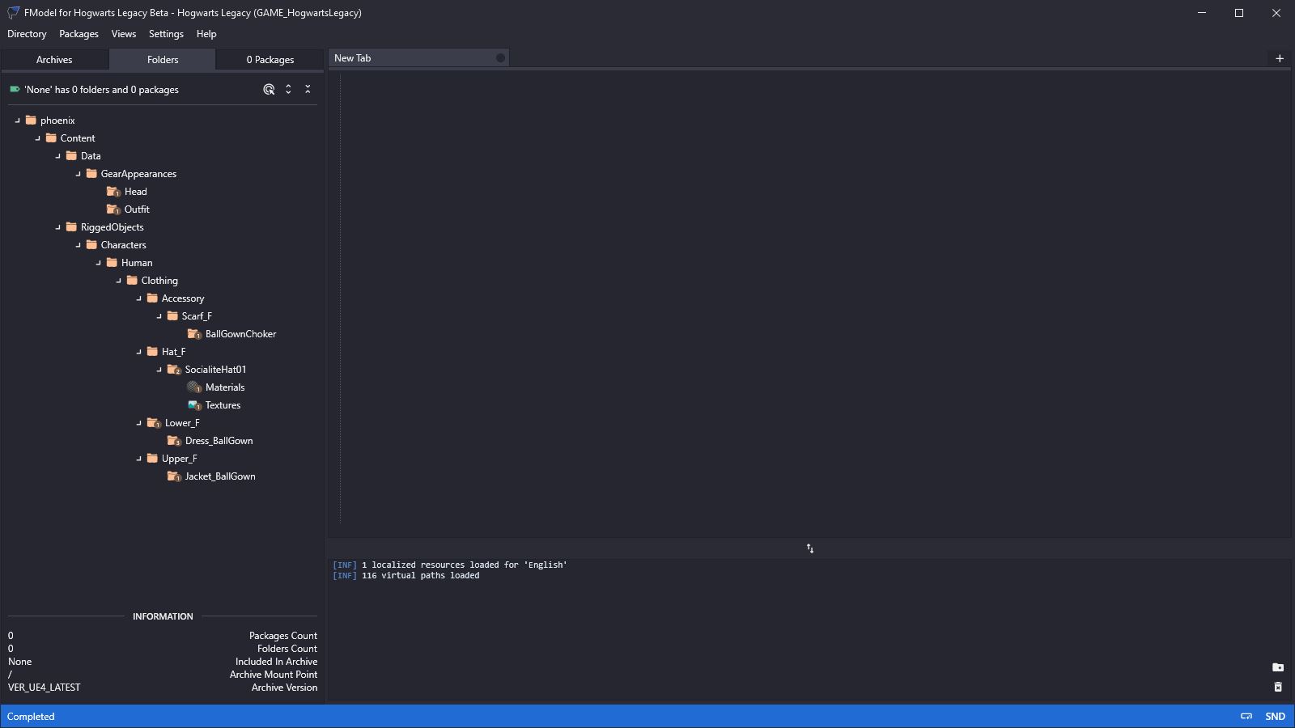The height and width of the screenshot is (728, 1295).
Task: Collapse the GearAppearances folder
Action: pyautogui.click(x=79, y=174)
